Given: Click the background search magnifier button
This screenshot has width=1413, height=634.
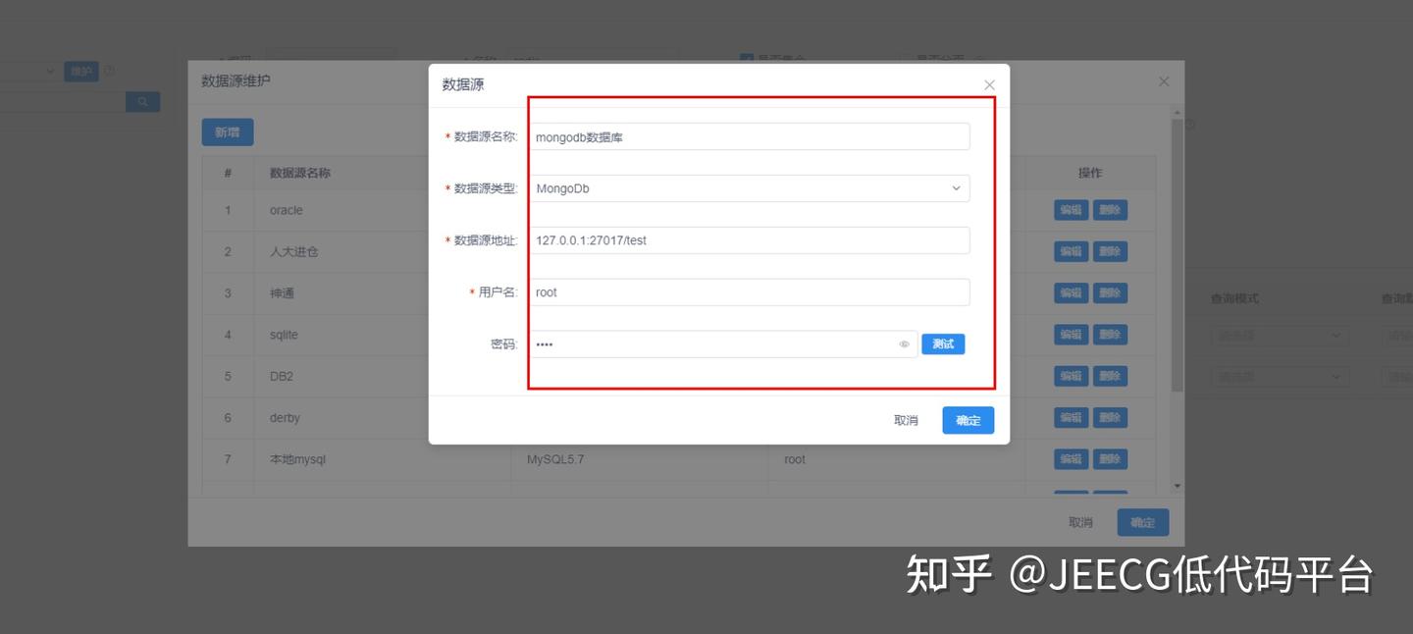Looking at the screenshot, I should 142,101.
